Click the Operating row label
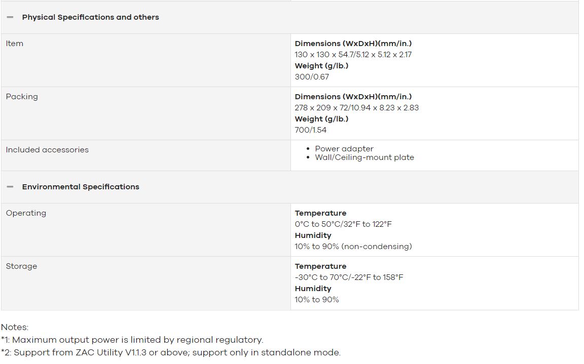 click(26, 213)
